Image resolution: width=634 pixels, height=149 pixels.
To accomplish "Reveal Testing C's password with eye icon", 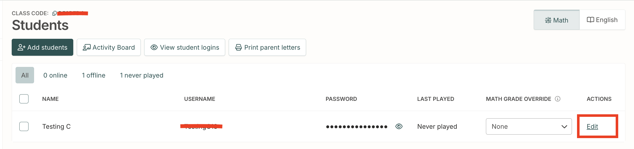I will point(399,126).
